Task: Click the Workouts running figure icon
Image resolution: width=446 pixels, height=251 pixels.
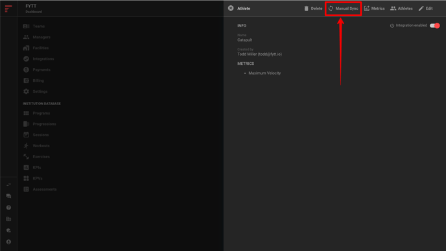Action: coord(26,146)
